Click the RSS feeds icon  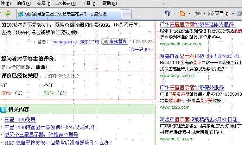[182, 13]
